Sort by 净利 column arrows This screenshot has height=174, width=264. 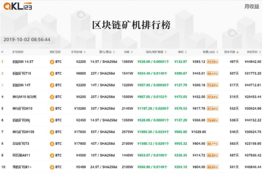[186, 52]
